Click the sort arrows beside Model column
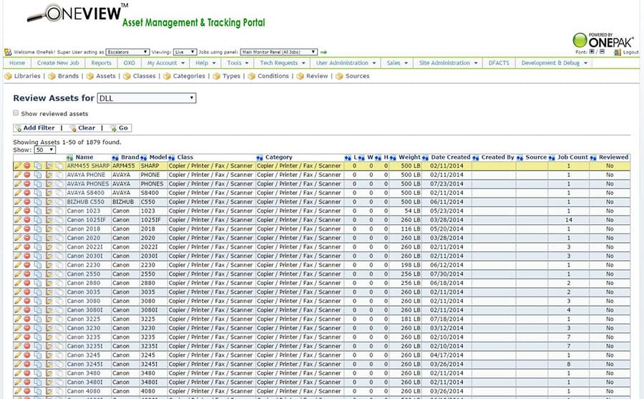The height and width of the screenshot is (399, 644). pos(143,158)
